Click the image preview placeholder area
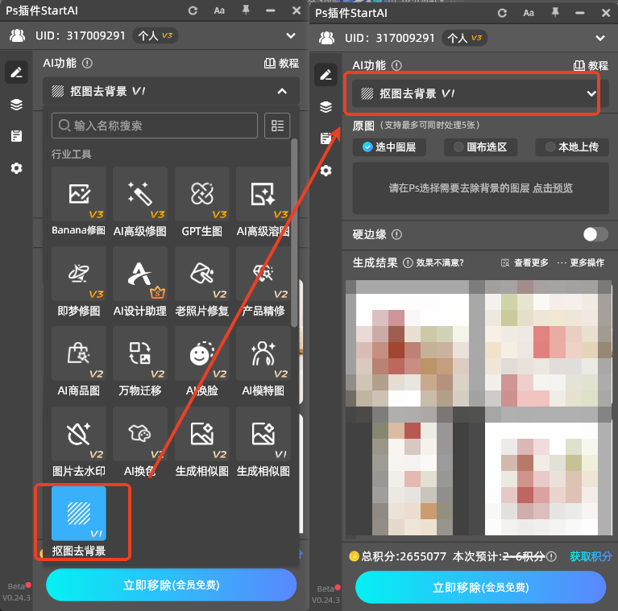Image resolution: width=618 pixels, height=611 pixels. (x=480, y=188)
